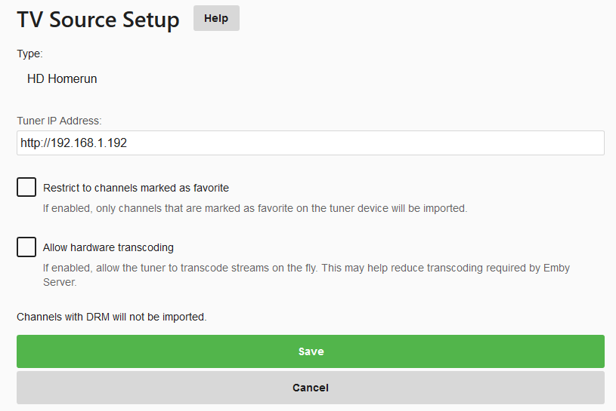Click the TV Source Setup heading
616x411 pixels.
98,20
